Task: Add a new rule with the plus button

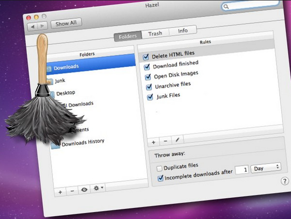Action: pos(153,142)
